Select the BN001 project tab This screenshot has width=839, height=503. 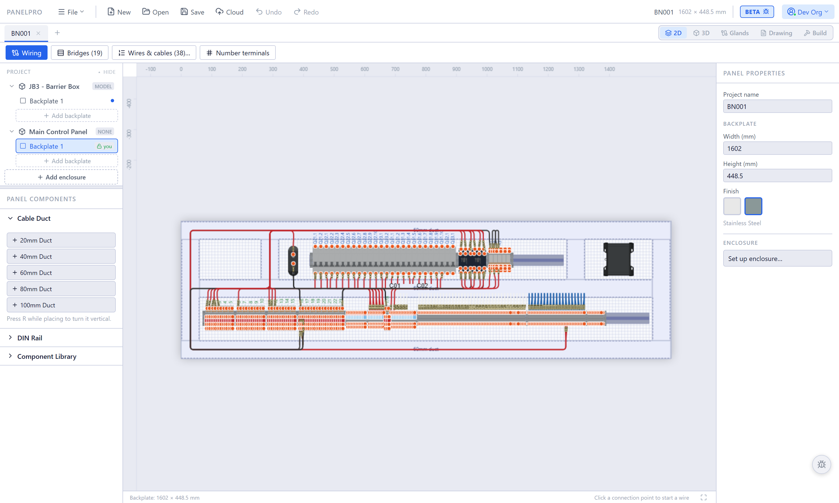(x=21, y=33)
